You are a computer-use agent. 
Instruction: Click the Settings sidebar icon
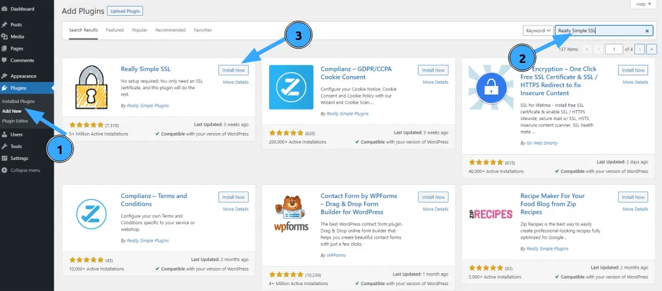[4, 158]
